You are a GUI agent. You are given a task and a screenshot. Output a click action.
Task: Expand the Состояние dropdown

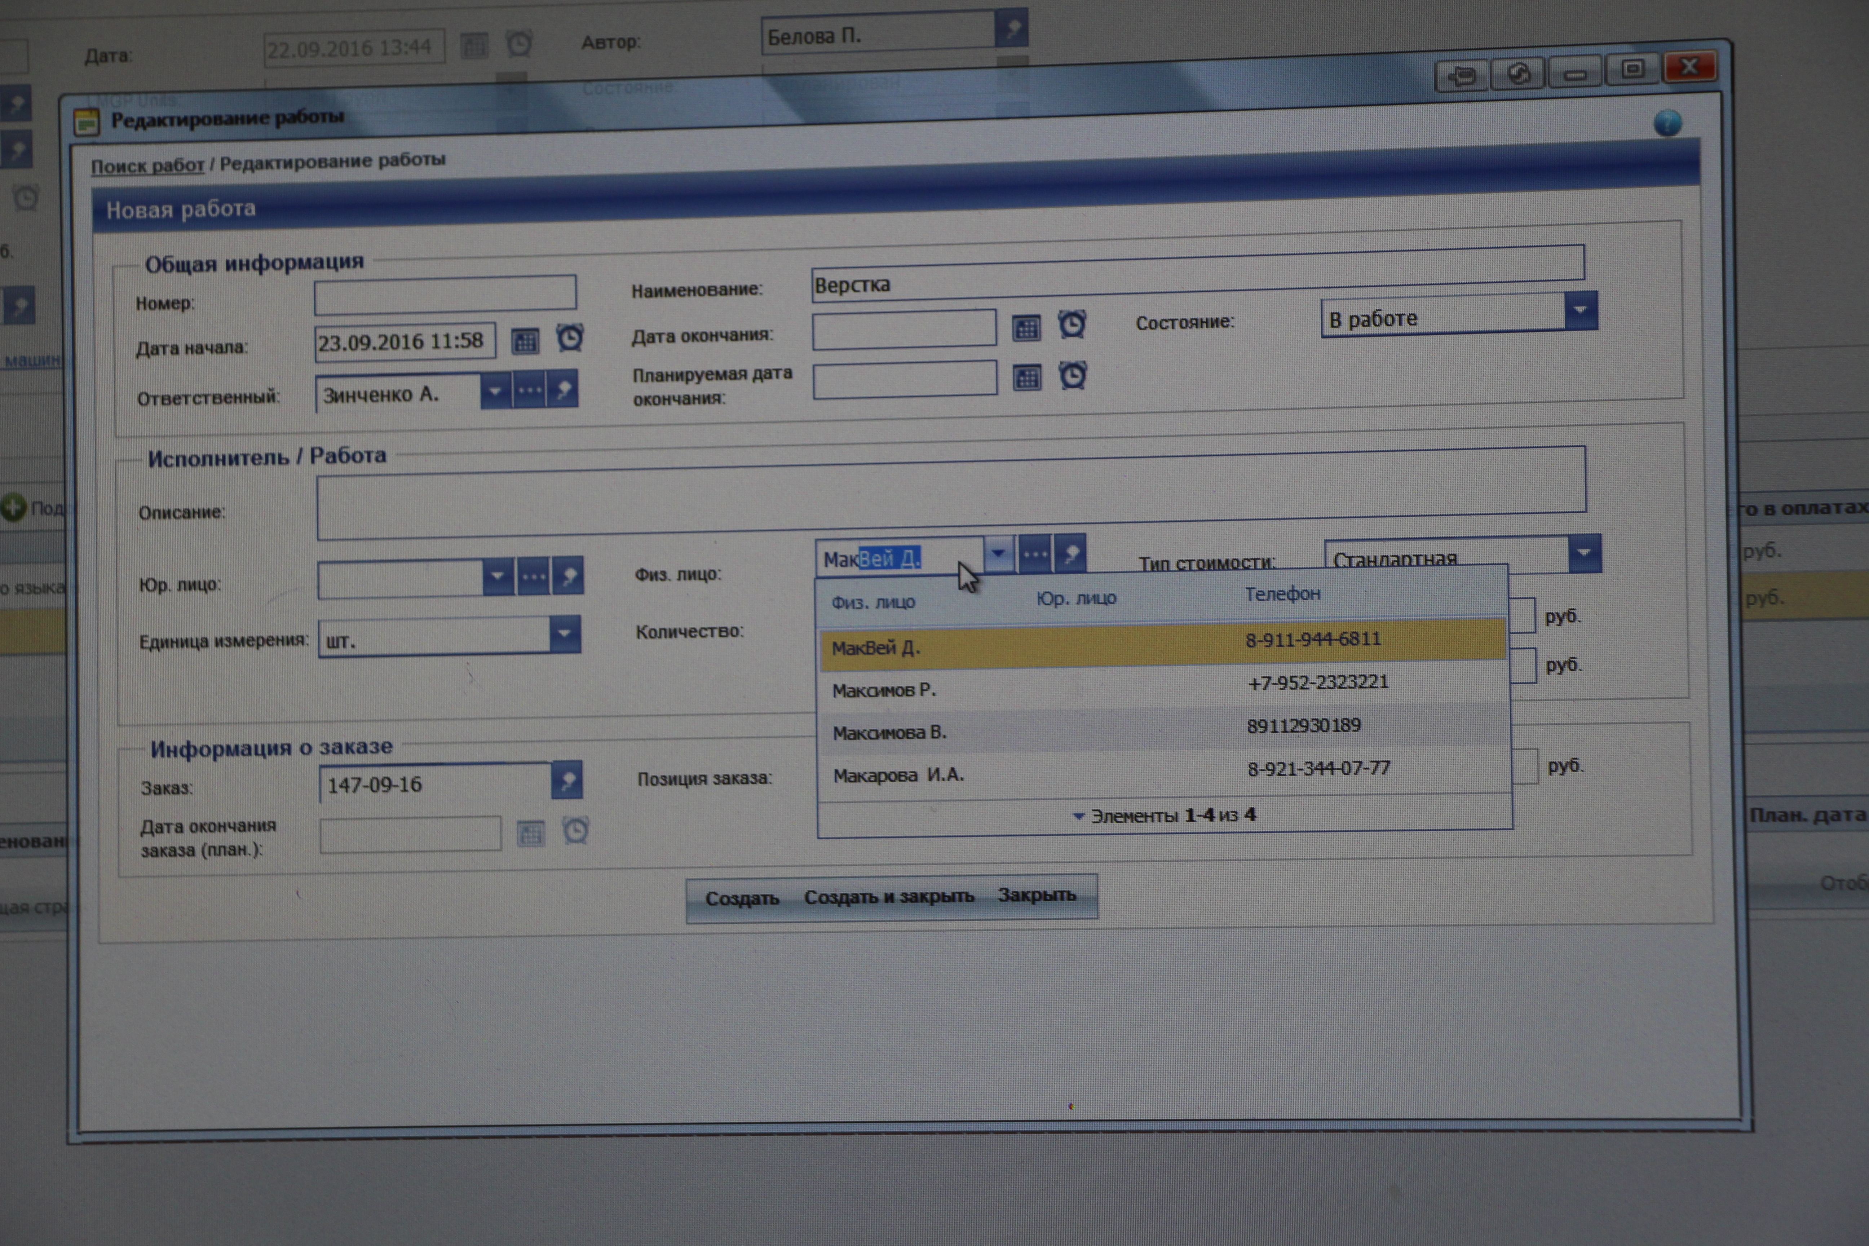click(1580, 311)
